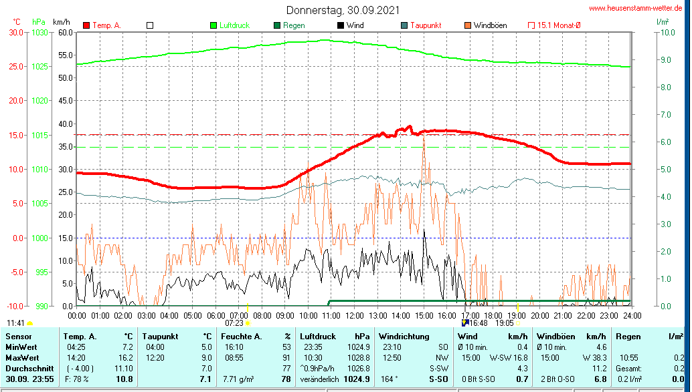Click the 2 Bft O-SO gust entry
This screenshot has height=392, width=692.
pyautogui.click(x=558, y=379)
